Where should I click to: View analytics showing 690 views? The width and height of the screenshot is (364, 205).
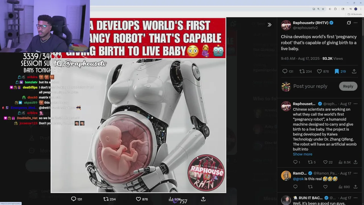pyautogui.click(x=344, y=187)
